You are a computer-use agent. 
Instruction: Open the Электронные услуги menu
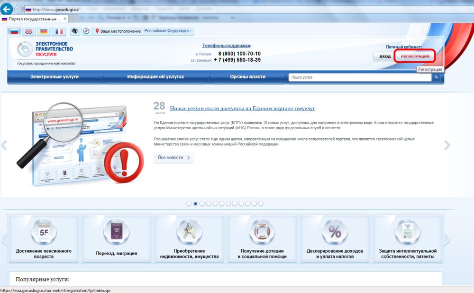[x=55, y=77]
